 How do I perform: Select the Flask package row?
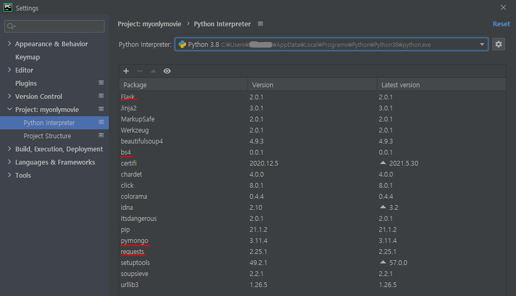[313, 97]
